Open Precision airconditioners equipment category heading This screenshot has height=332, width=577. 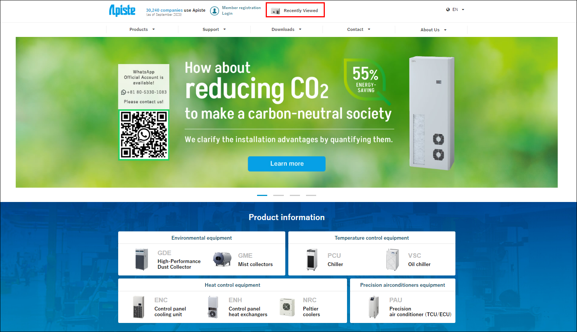click(x=403, y=285)
